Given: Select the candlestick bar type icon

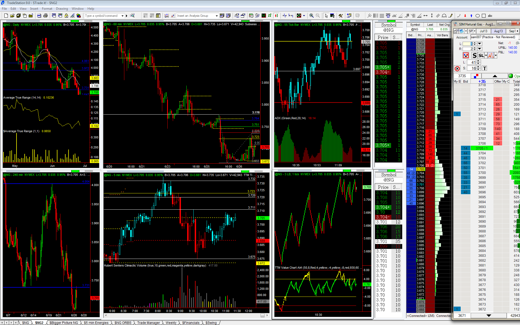Looking at the screenshot, I should [x=276, y=16].
